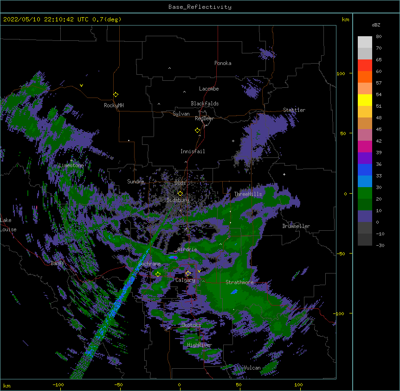Viewport: 400px width, 391px height.
Task: Click the Ponoka city label
Action: click(223, 63)
